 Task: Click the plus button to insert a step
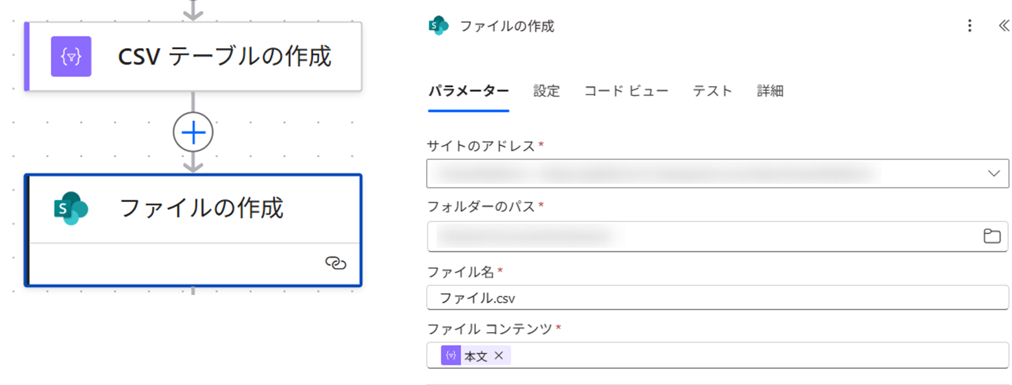tap(193, 133)
